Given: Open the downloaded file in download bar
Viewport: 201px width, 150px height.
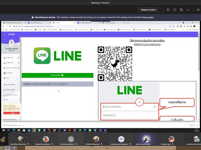Looking at the screenshot, I should pyautogui.click(x=12, y=125).
